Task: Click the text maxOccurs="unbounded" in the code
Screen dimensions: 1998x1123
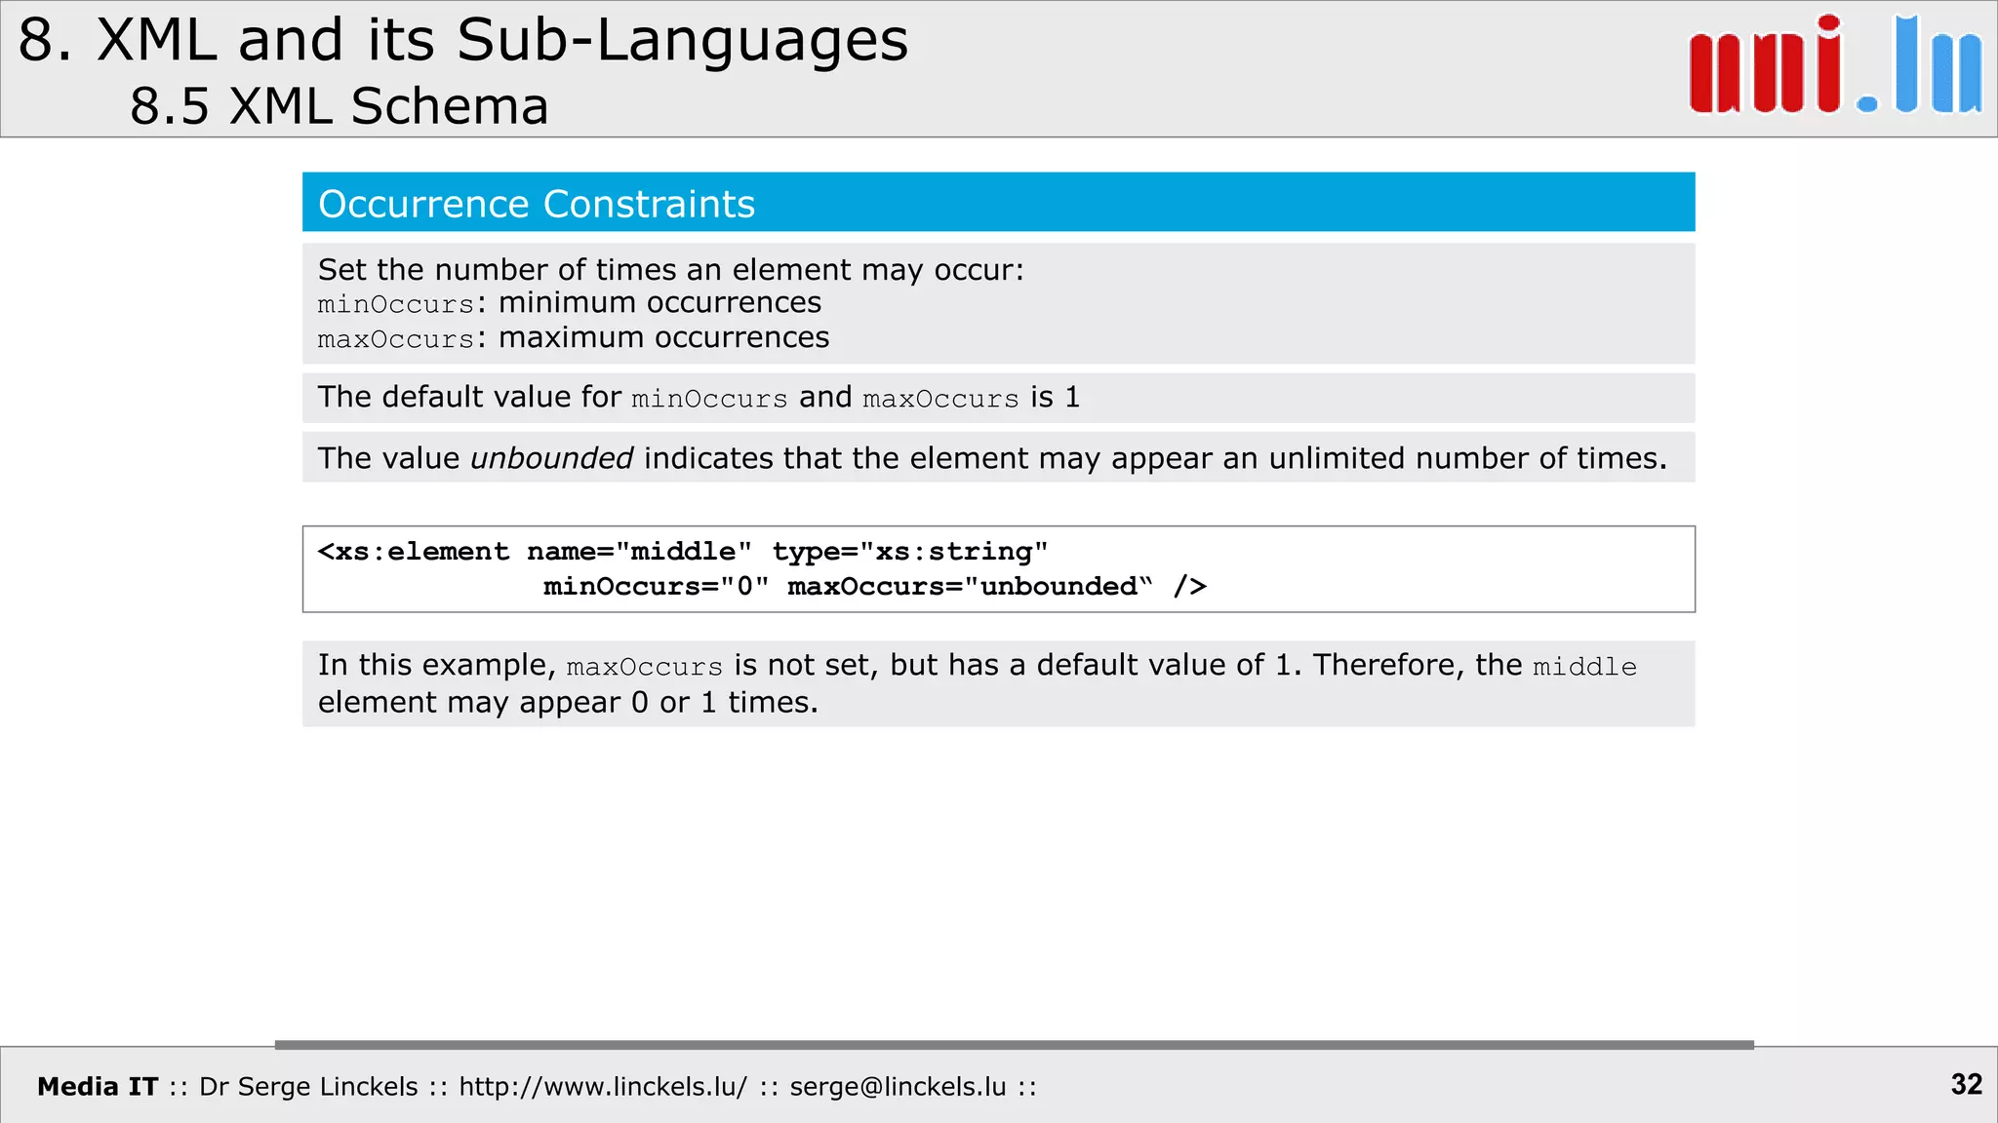Action: point(970,587)
